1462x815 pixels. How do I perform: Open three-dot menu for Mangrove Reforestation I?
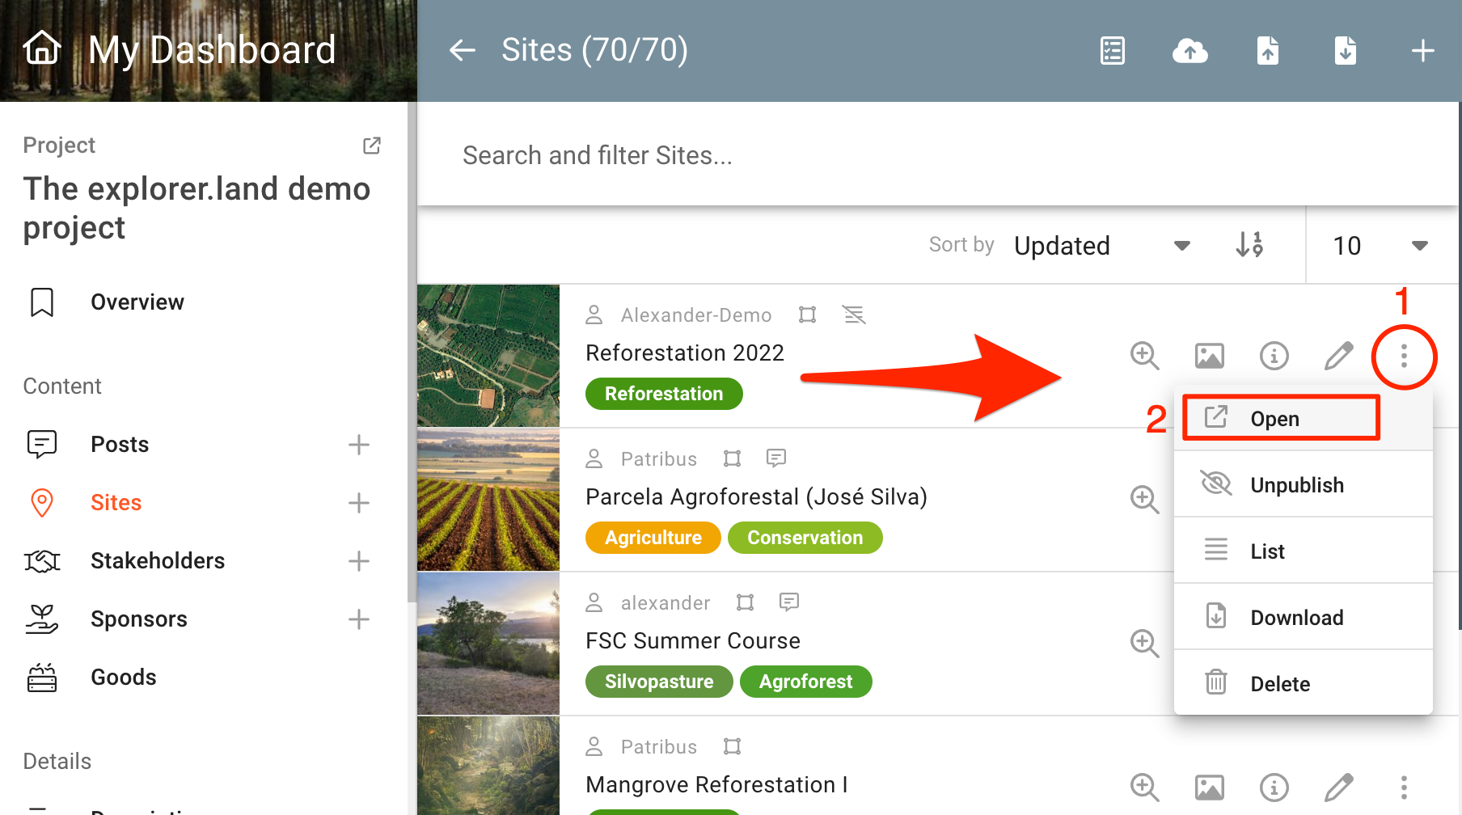[1404, 787]
